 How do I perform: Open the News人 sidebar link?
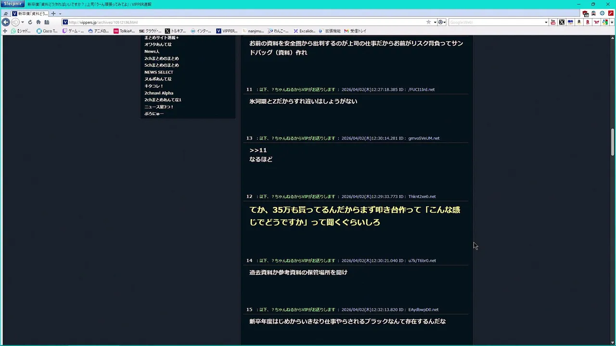(x=152, y=51)
